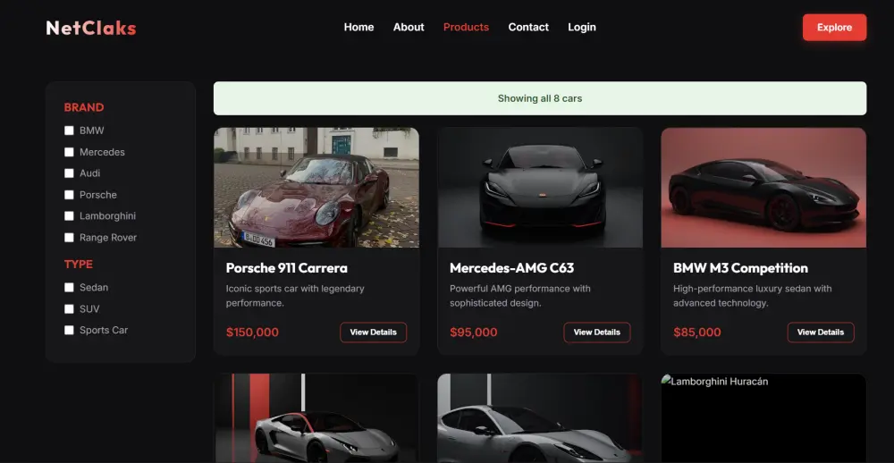
Task: Check the SUV type filter
Action: pos(69,309)
